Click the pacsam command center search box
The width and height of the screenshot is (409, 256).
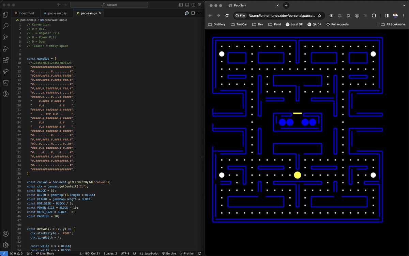[x=109, y=5]
